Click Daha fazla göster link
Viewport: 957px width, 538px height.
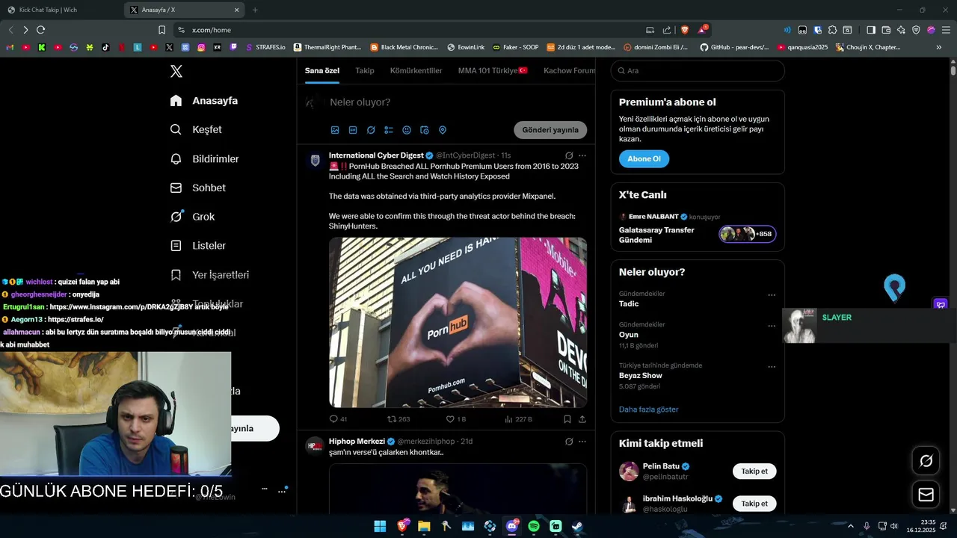pyautogui.click(x=649, y=409)
